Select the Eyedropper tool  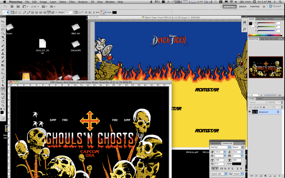tap(3, 41)
